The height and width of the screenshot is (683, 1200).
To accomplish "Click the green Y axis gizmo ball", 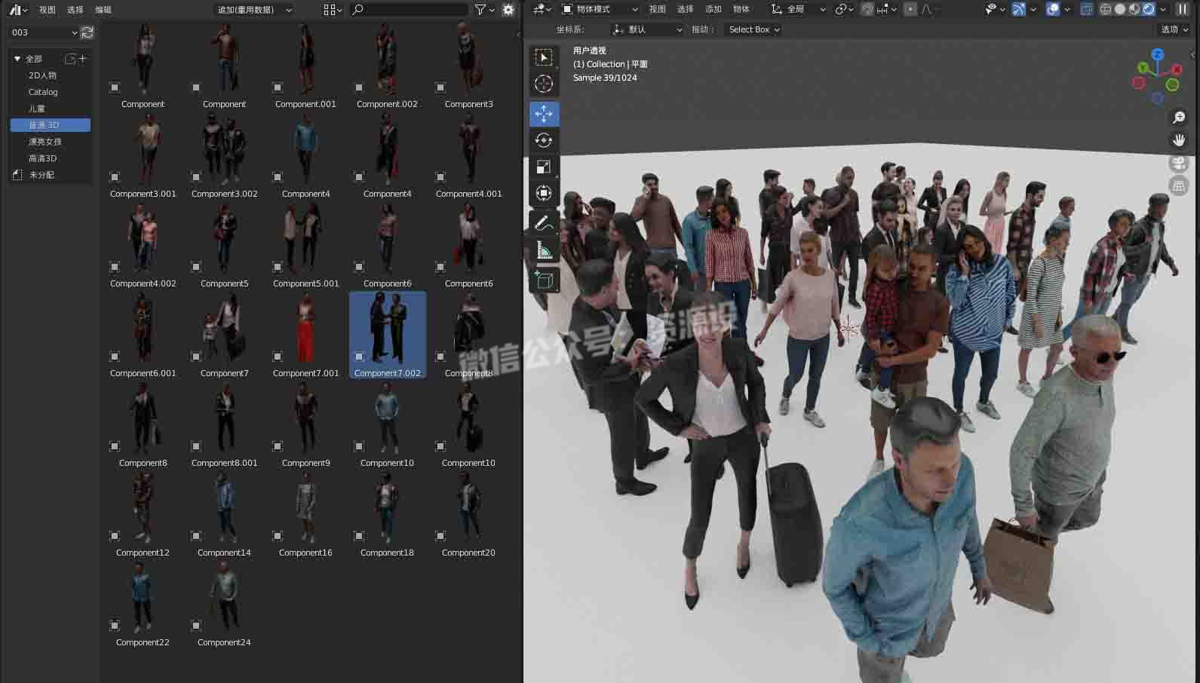I will pos(1172,85).
